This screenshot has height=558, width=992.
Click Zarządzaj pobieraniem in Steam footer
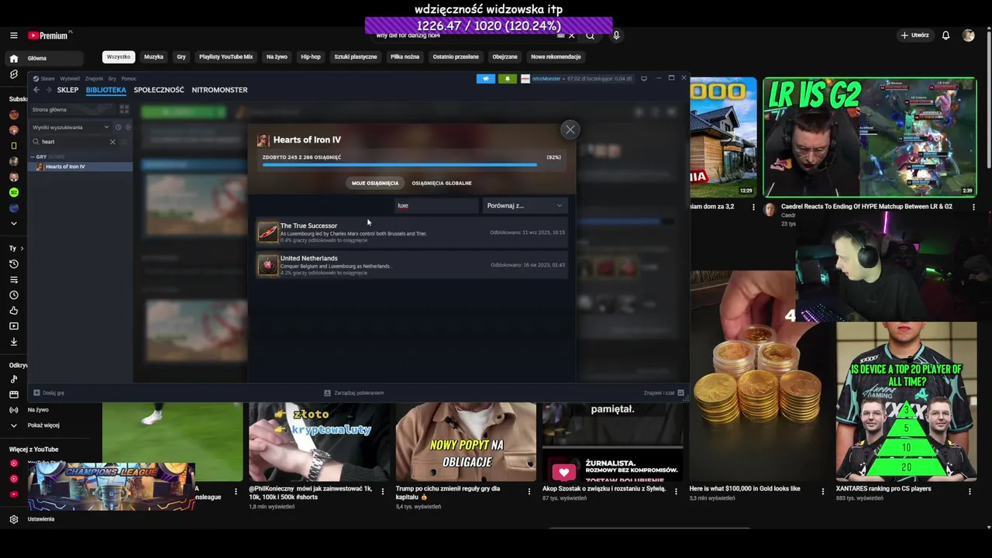pos(353,393)
